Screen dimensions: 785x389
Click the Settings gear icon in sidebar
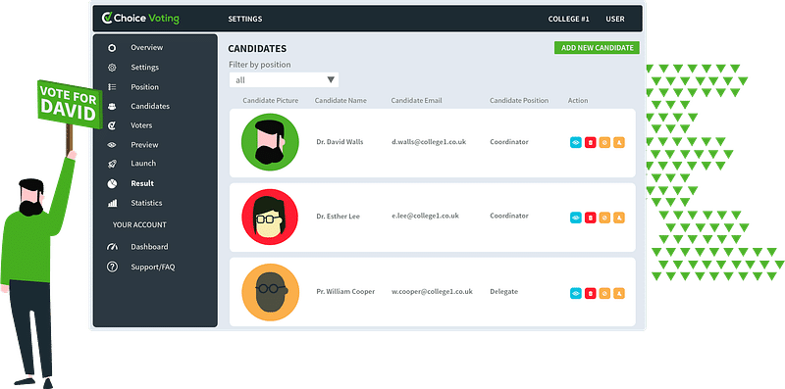pyautogui.click(x=112, y=68)
